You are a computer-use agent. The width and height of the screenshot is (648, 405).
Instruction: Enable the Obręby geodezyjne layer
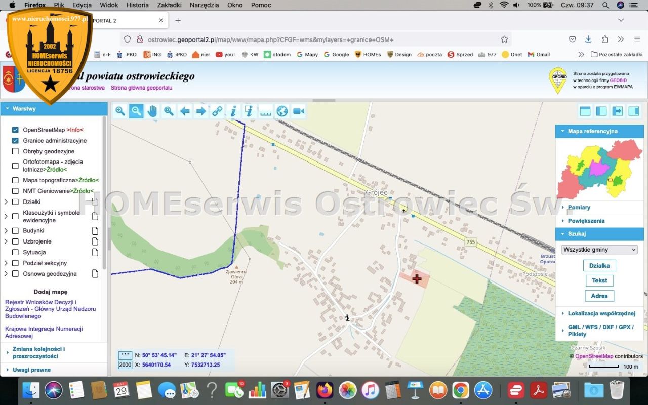(x=15, y=151)
